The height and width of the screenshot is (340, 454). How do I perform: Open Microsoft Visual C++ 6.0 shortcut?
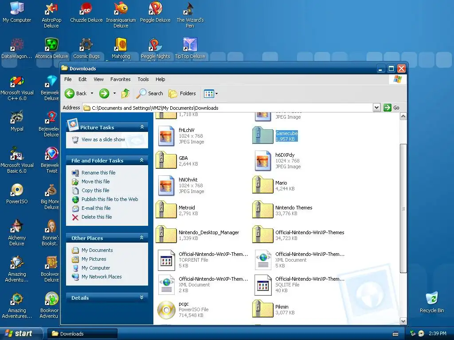tap(17, 88)
